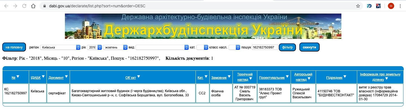406x109 pixels.
Task: Select the cell 'АТ № 000719 Смаль Василь Григорович'
Action: pyautogui.click(x=245, y=93)
